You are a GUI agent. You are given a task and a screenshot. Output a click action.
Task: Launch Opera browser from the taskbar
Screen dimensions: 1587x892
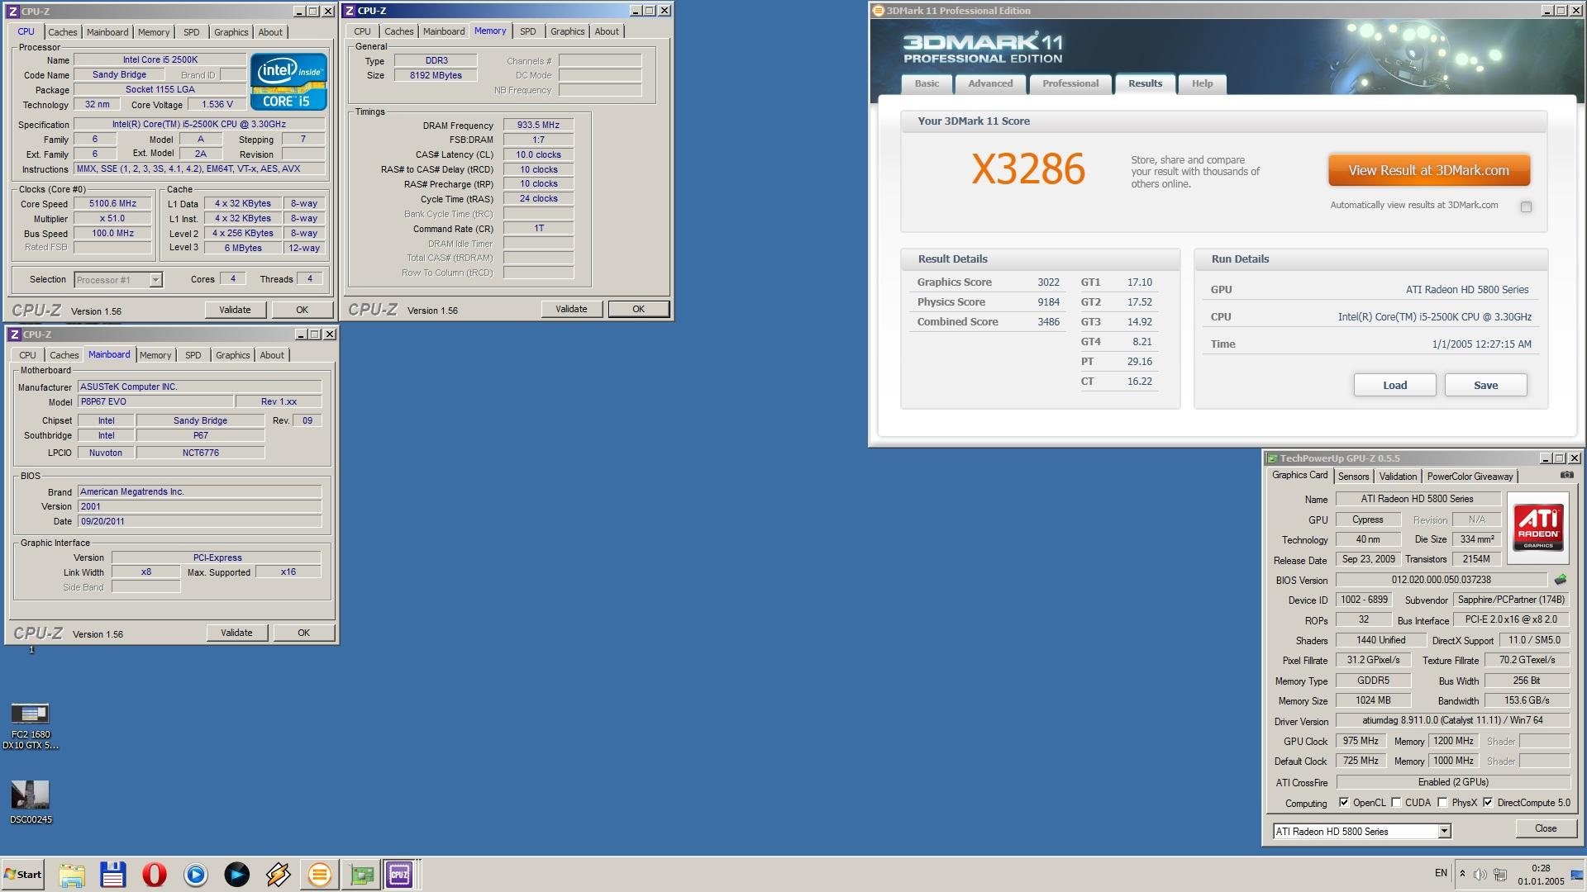(x=155, y=874)
